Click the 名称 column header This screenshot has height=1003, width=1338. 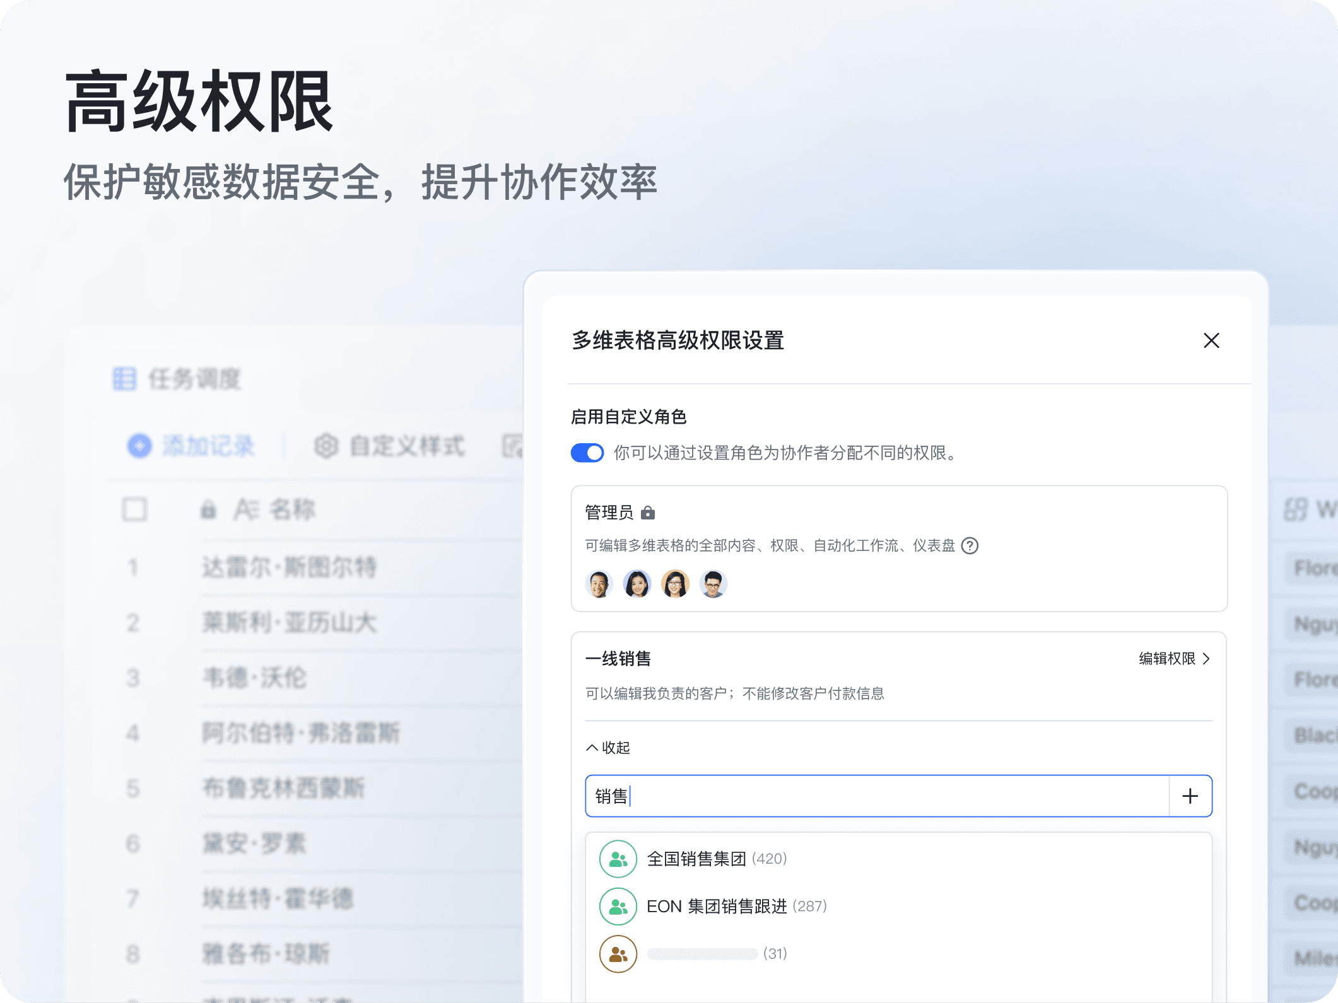coord(291,509)
